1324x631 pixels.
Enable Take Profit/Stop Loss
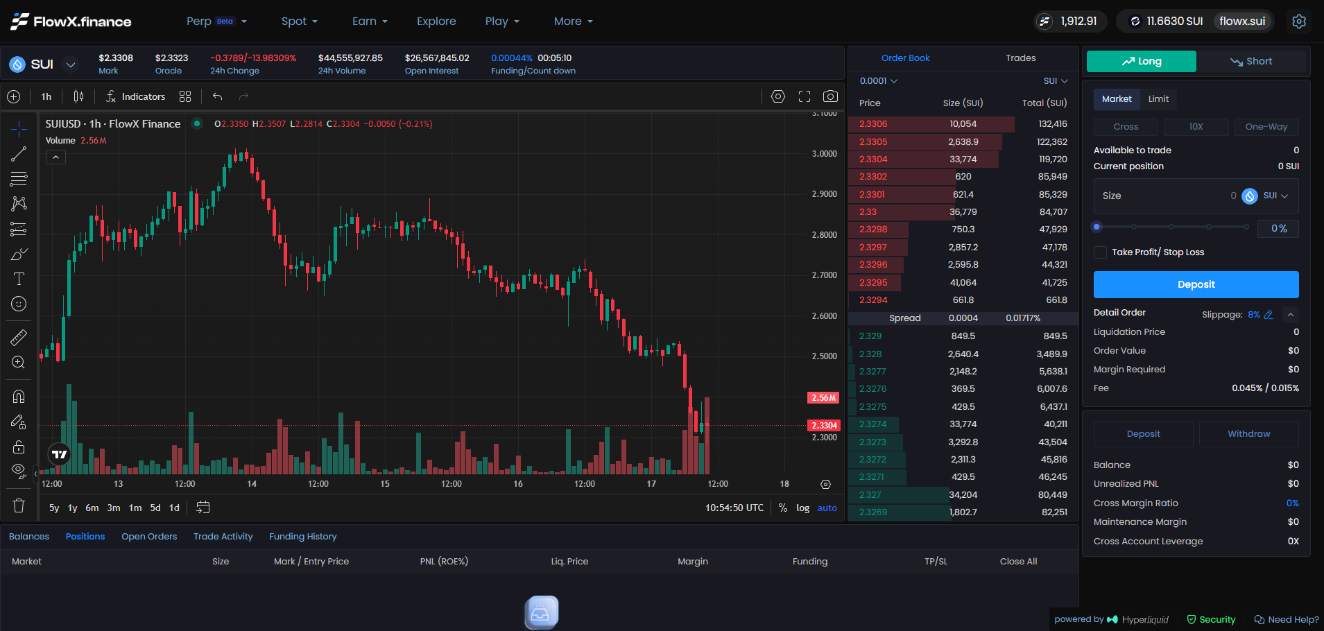1100,252
